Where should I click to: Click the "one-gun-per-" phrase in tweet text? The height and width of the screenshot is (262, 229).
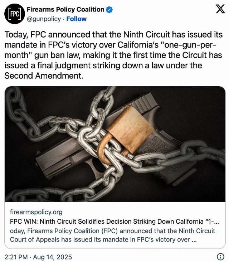(188, 45)
